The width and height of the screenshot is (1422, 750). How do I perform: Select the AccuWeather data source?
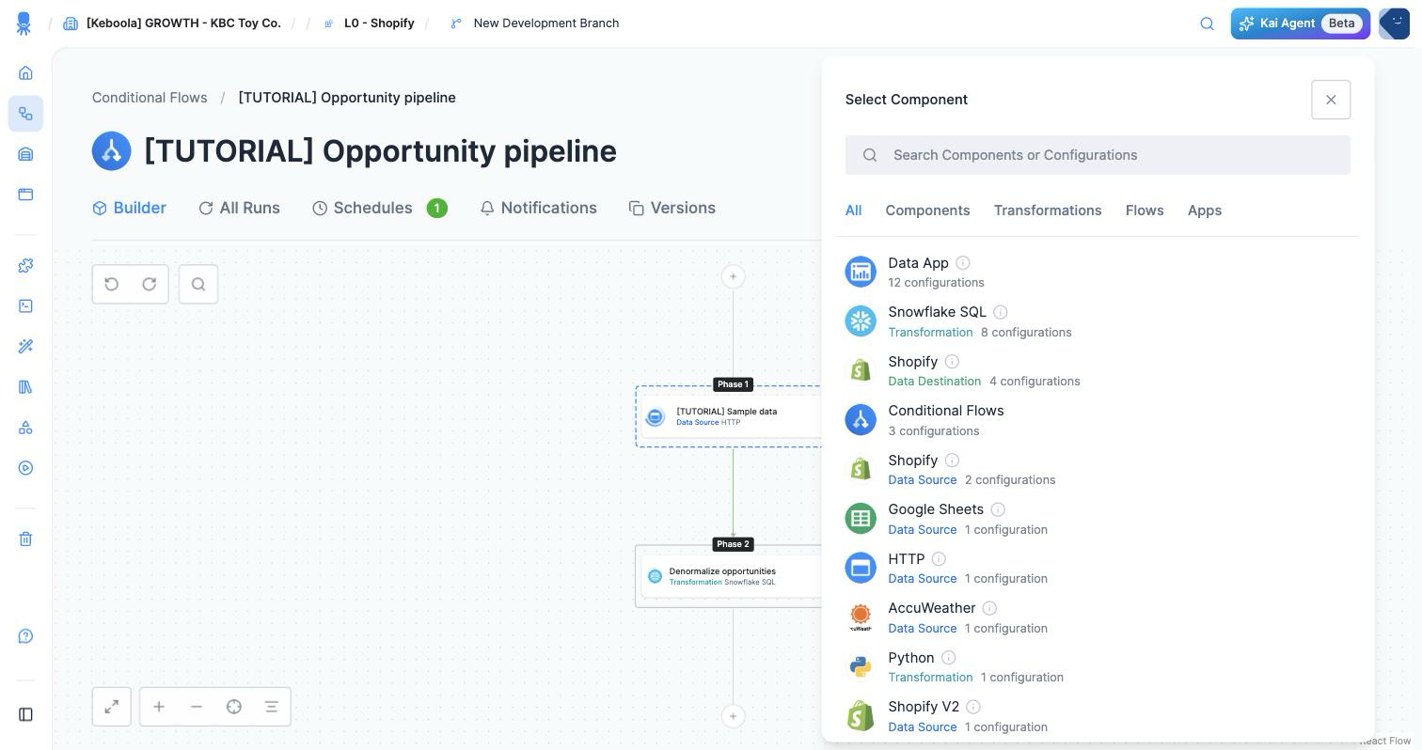[x=1098, y=617]
